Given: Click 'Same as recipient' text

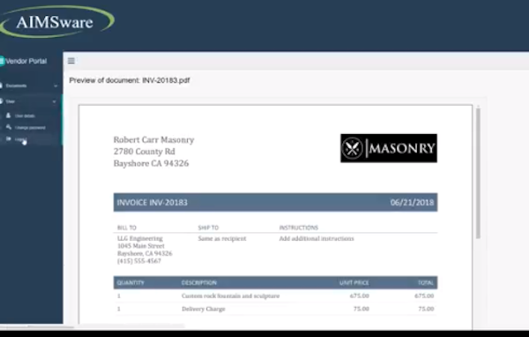Looking at the screenshot, I should (x=222, y=238).
